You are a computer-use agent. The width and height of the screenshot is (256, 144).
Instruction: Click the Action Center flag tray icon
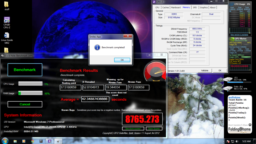pyautogui.click(x=228, y=141)
